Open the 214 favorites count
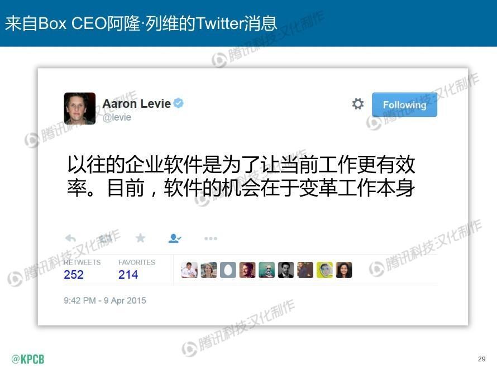This screenshot has width=497, height=373. pos(128,274)
